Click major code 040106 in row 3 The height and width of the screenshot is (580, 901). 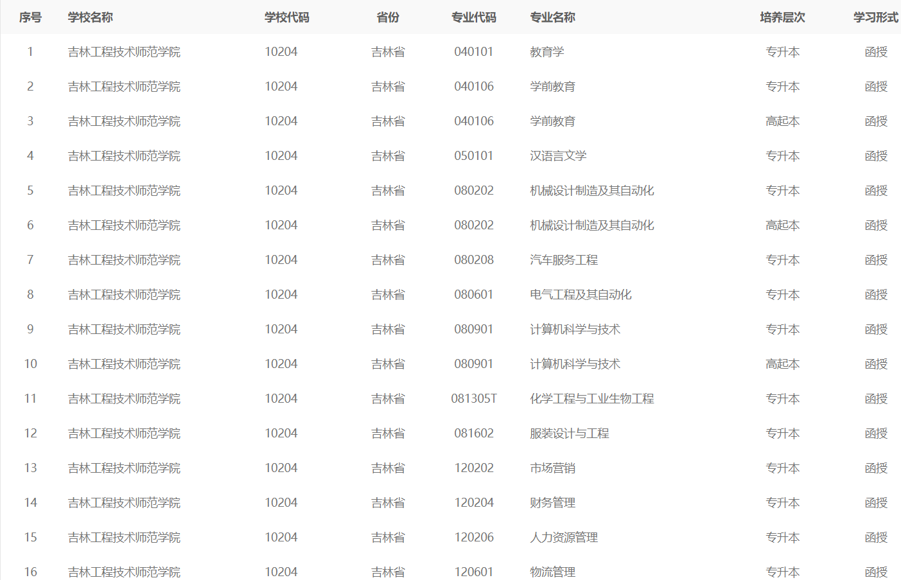pyautogui.click(x=474, y=121)
